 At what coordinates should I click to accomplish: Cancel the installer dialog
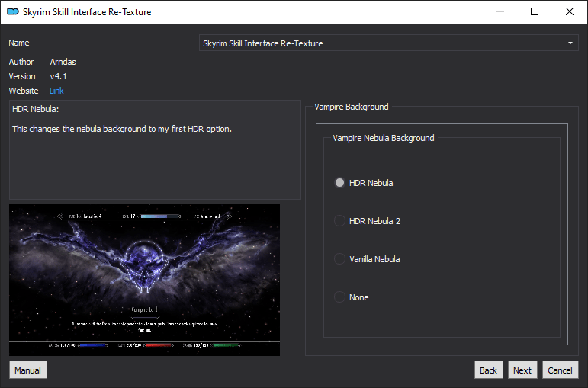click(x=560, y=370)
